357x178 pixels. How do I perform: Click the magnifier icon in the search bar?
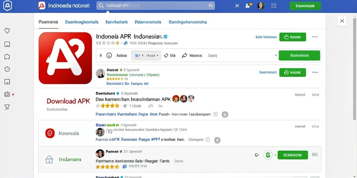101,6
